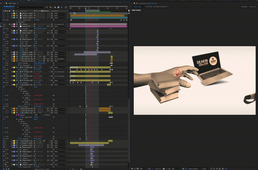Click the layer search input field
The width and height of the screenshot is (258, 170).
point(30,7)
